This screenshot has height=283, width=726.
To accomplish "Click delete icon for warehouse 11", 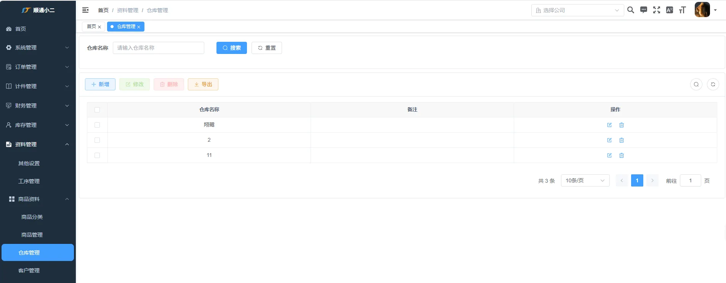I will click(x=621, y=155).
